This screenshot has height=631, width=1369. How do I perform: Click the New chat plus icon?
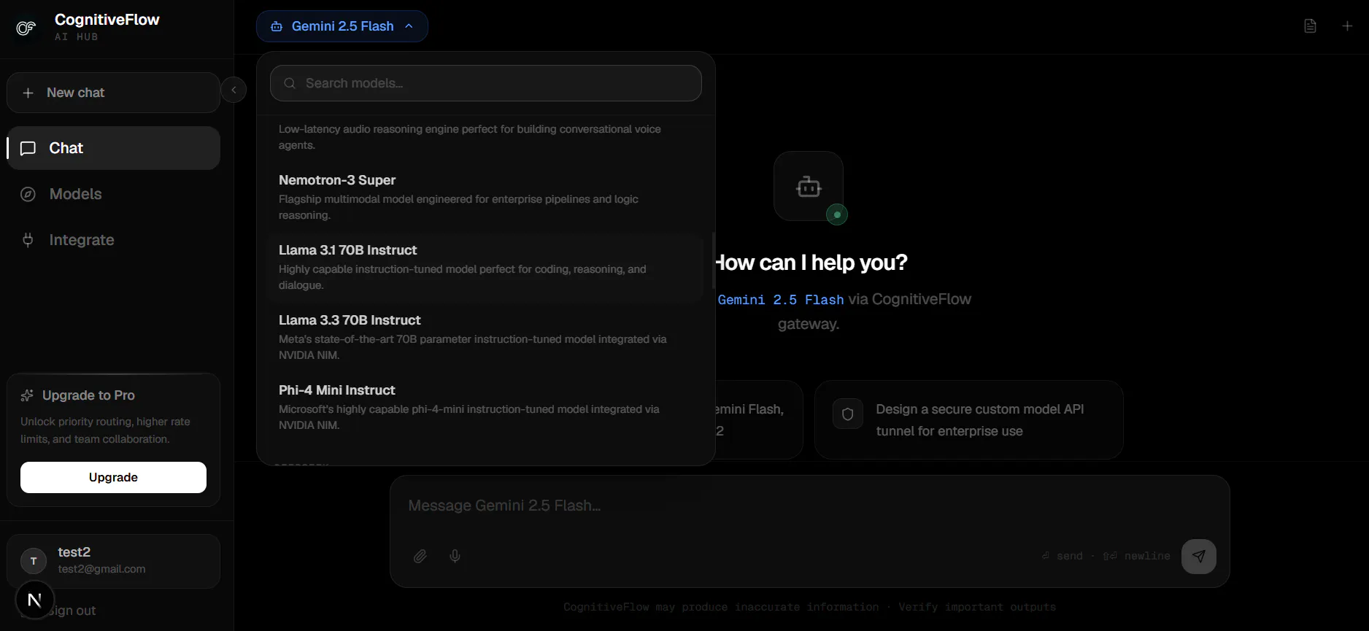click(x=28, y=93)
